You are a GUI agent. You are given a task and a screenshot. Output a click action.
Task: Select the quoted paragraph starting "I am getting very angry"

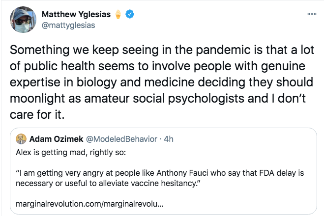coord(160,178)
